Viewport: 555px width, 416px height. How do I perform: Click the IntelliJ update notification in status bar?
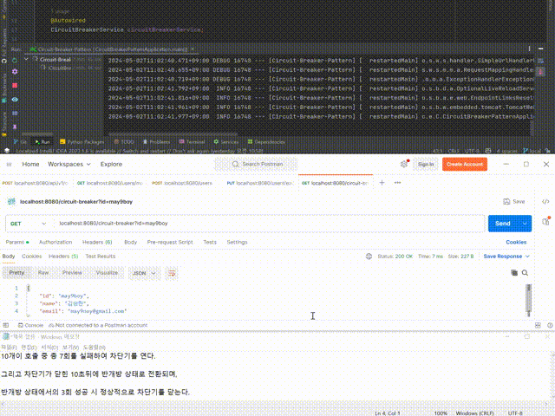139,151
